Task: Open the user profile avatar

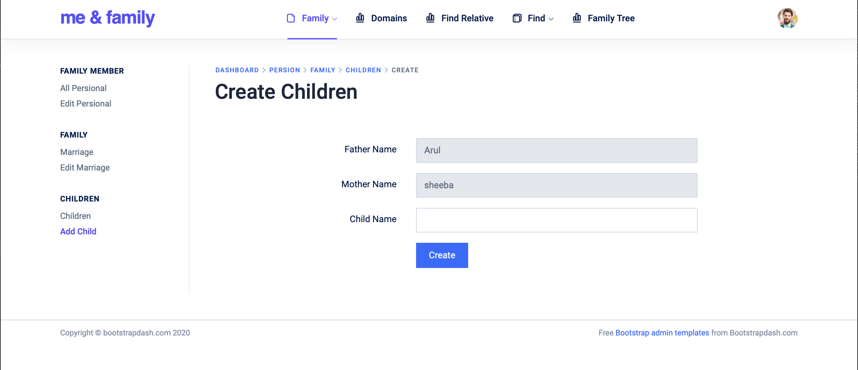Action: [787, 18]
